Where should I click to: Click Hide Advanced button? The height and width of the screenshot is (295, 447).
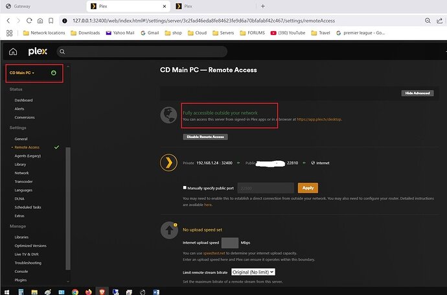(417, 93)
